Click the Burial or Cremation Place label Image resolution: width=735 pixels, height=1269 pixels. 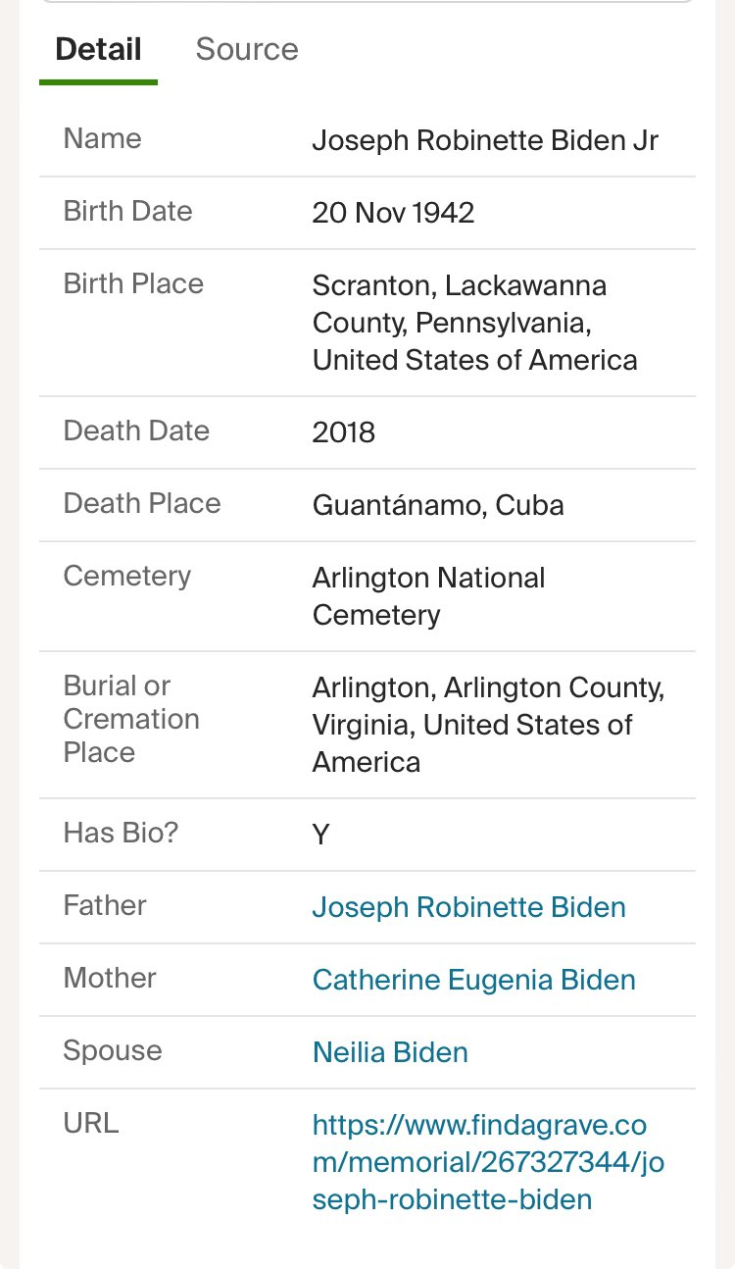click(130, 719)
